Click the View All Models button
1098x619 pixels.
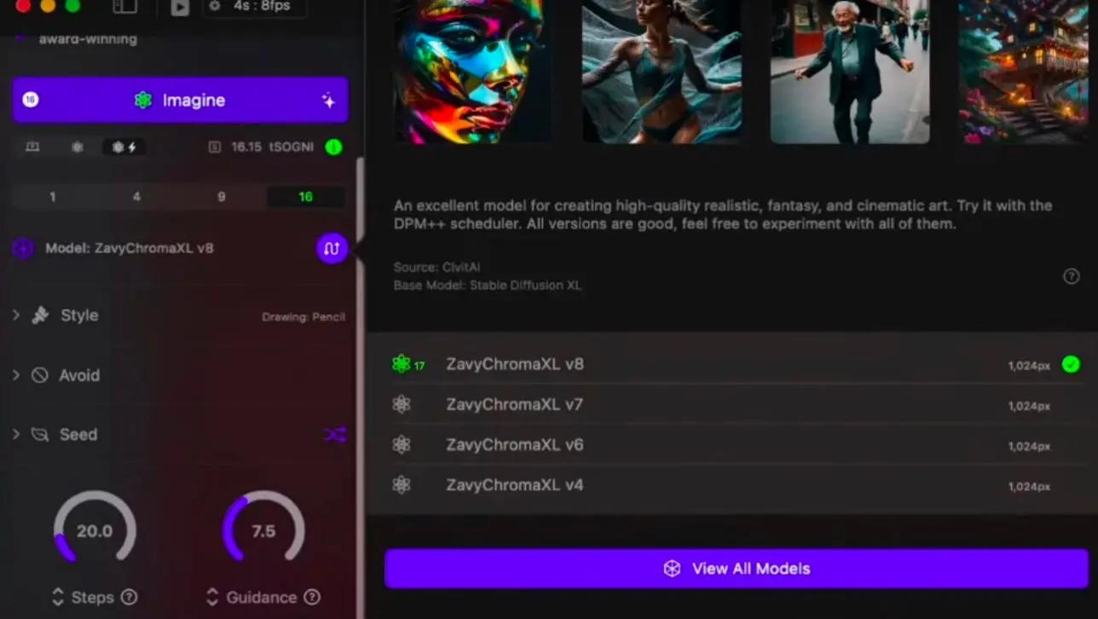point(737,569)
